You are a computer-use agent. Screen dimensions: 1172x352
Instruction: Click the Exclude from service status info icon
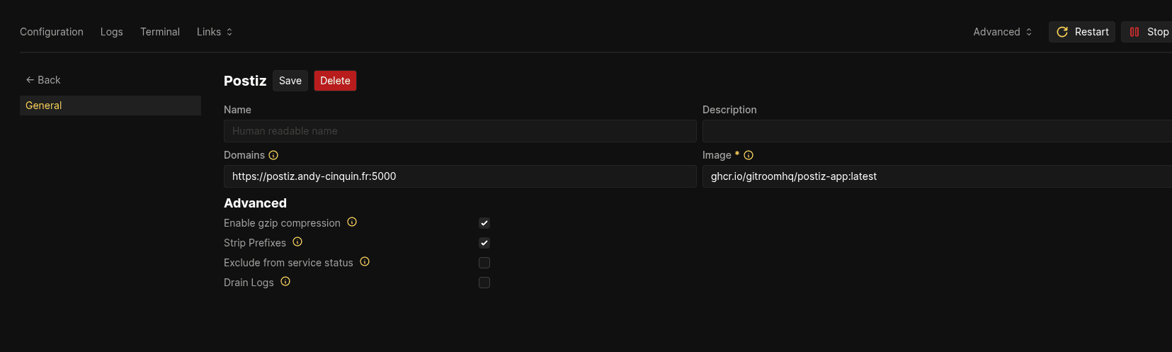click(365, 261)
